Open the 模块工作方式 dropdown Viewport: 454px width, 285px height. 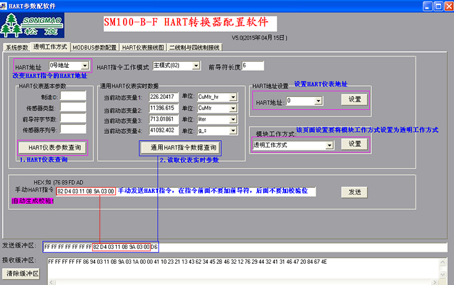click(330, 145)
